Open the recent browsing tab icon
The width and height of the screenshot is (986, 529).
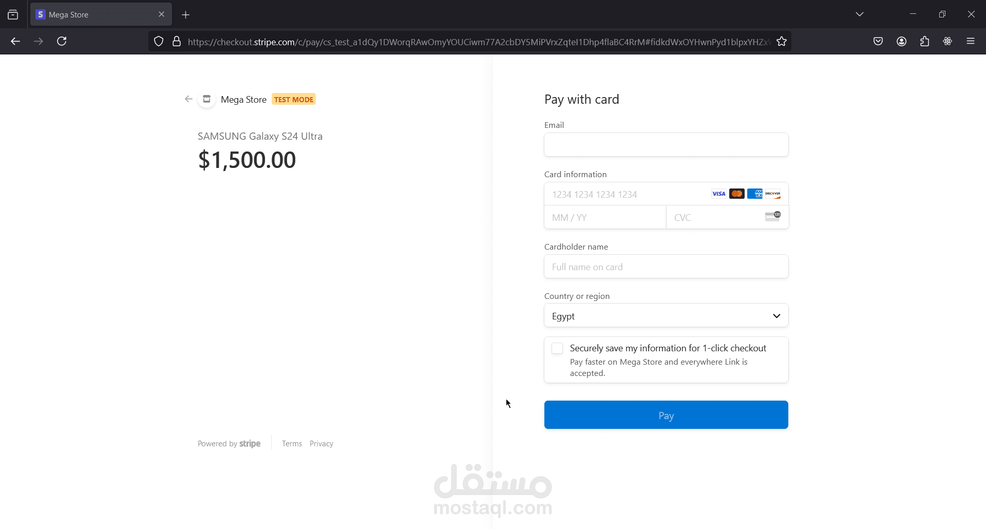click(13, 14)
